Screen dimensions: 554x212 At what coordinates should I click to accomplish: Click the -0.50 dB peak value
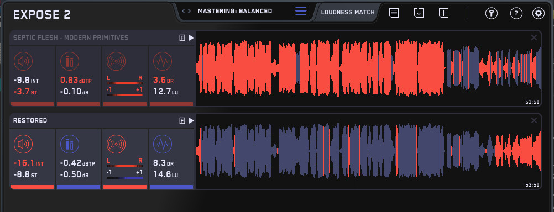(x=74, y=175)
